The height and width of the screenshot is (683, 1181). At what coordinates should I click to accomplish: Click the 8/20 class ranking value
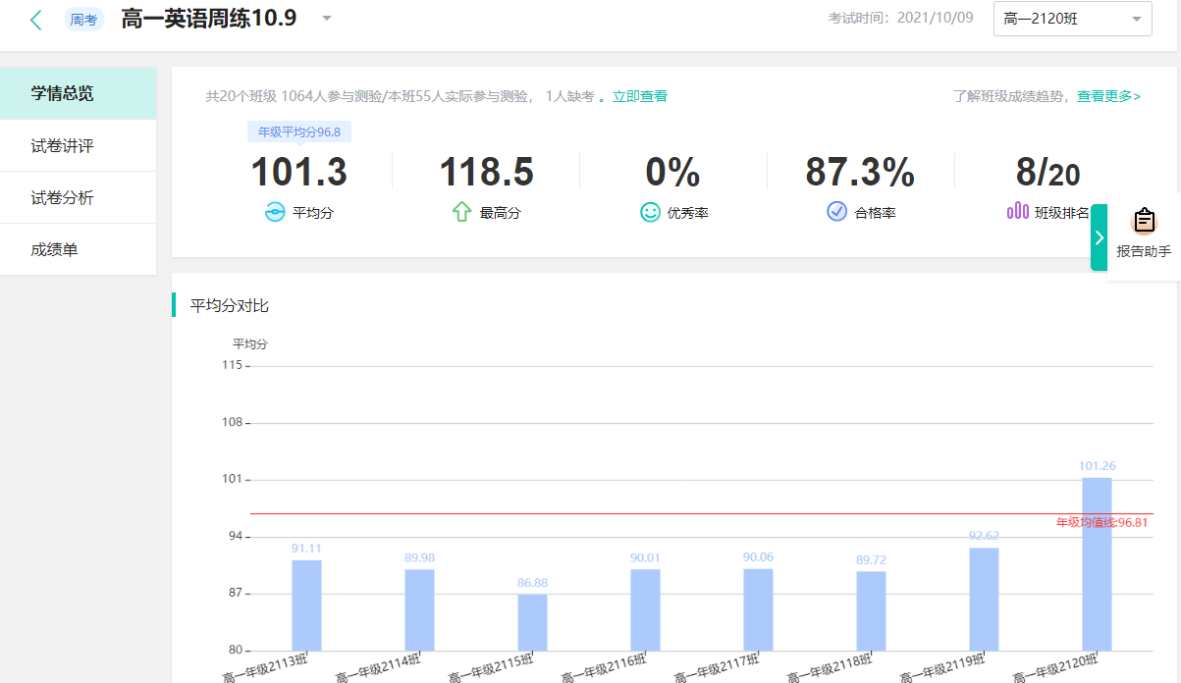1047,173
